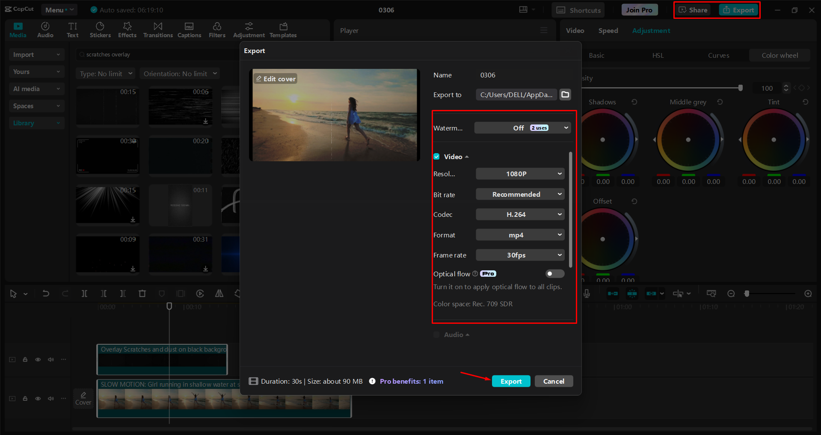Viewport: 821px width, 435px height.
Task: Click the Undo arrow in timeline toolbar
Action: coord(46,293)
